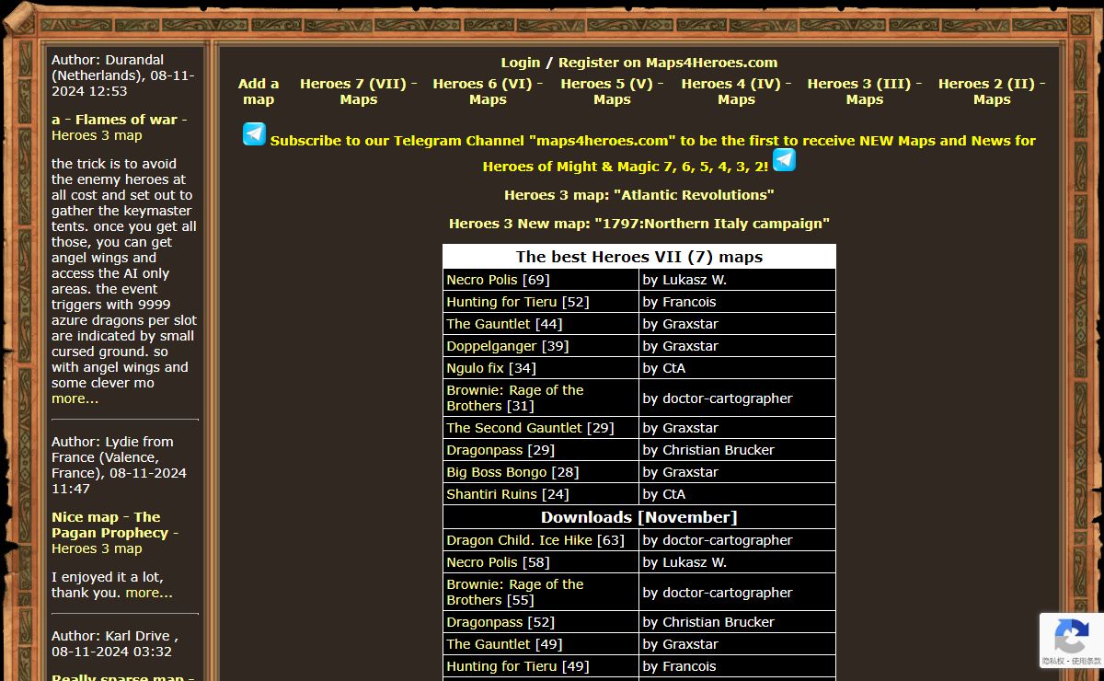
Task: Open the Login link
Action: [x=521, y=63]
